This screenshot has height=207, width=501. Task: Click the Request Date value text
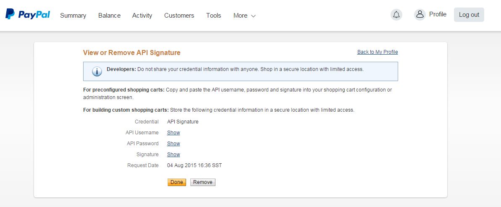194,165
